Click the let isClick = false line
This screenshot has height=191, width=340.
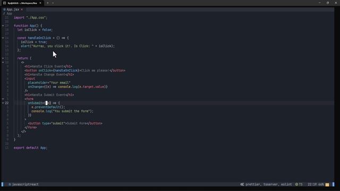click(35, 30)
